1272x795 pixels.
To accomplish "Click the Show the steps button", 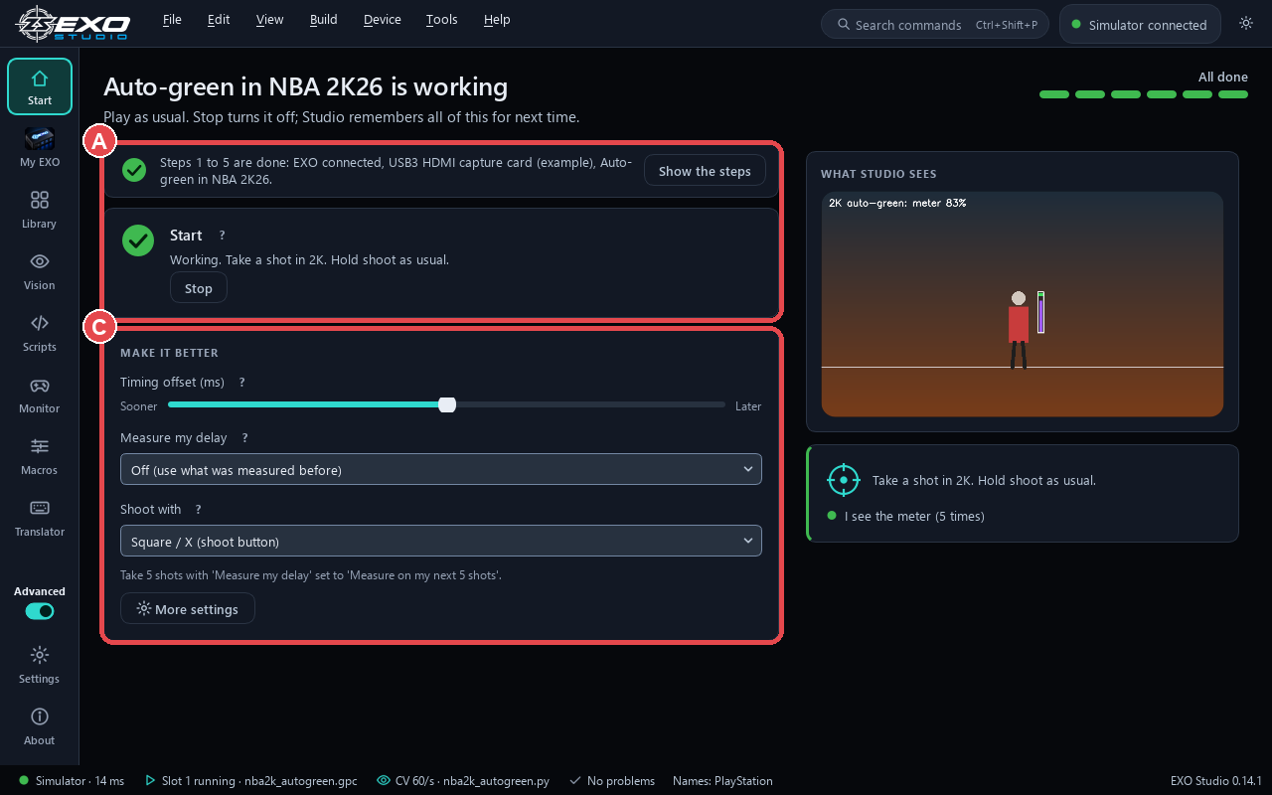I will click(x=705, y=171).
